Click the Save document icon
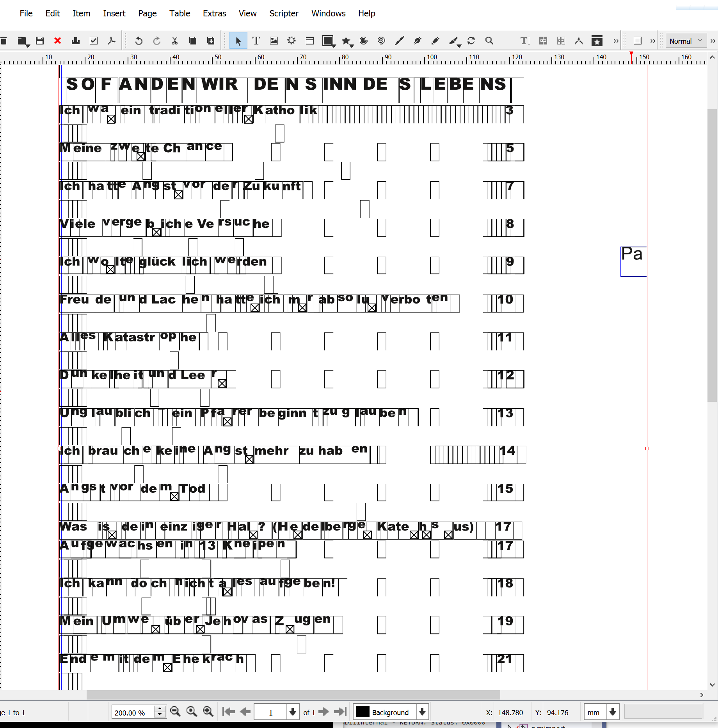718x728 pixels. click(x=40, y=41)
